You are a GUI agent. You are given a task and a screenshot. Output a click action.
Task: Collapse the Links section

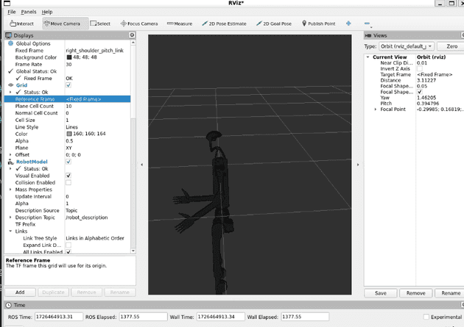pos(10,231)
